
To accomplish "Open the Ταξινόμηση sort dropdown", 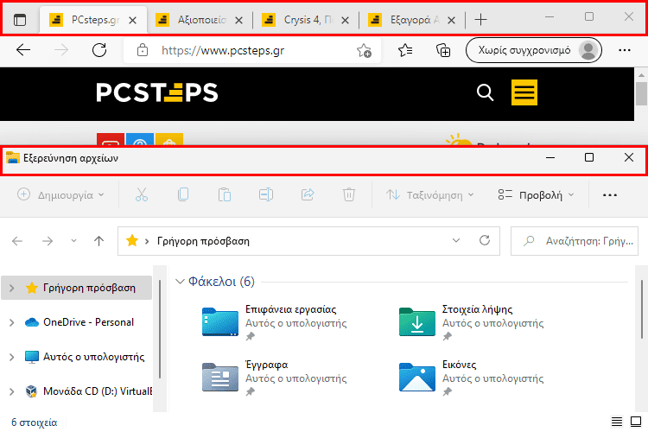I will pos(429,195).
